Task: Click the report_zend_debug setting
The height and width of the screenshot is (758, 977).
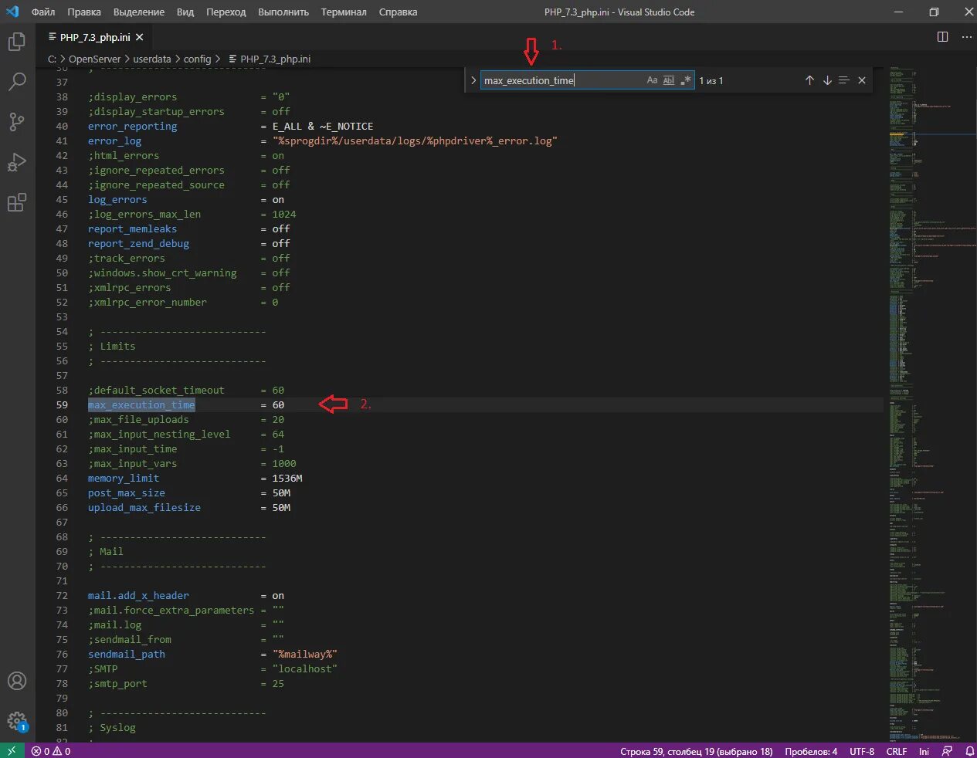Action: coord(139,243)
